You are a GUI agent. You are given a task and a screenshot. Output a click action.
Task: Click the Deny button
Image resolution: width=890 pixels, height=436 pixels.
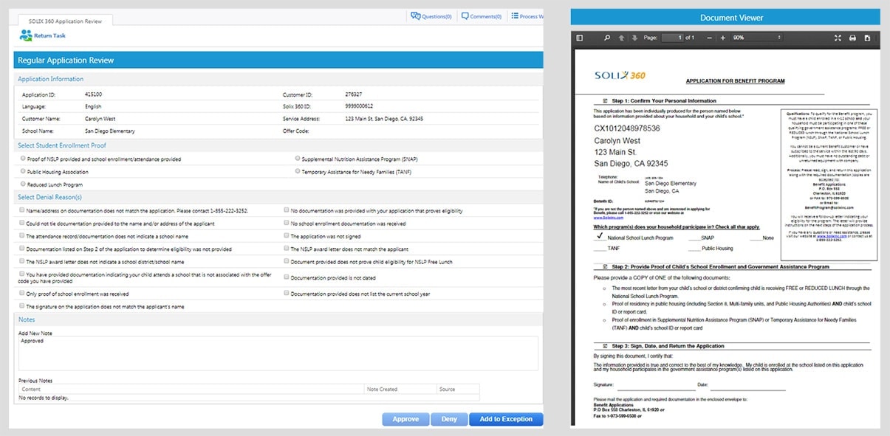pos(449,418)
